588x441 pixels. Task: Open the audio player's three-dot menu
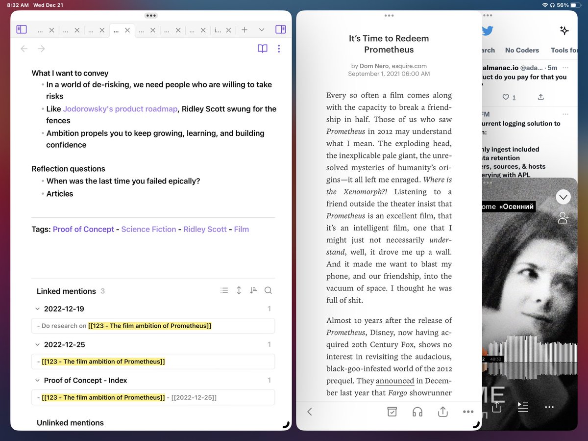tap(549, 407)
